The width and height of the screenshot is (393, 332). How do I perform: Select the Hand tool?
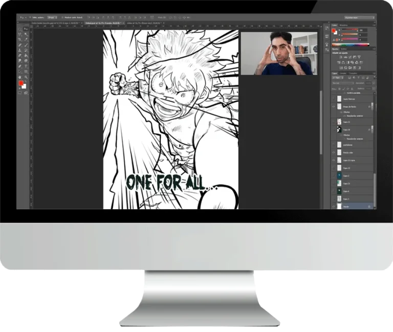click(x=19, y=77)
